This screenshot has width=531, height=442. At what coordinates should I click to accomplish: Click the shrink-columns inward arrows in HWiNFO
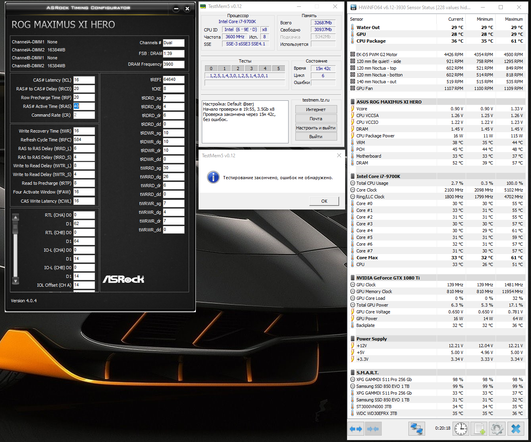click(x=373, y=429)
